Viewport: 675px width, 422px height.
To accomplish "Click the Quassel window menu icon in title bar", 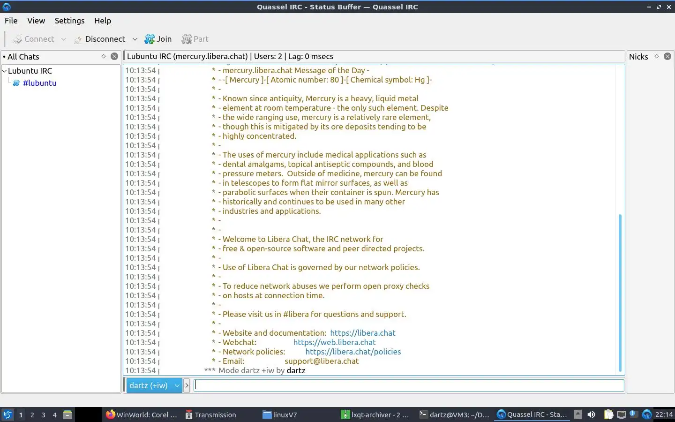I will click(7, 7).
